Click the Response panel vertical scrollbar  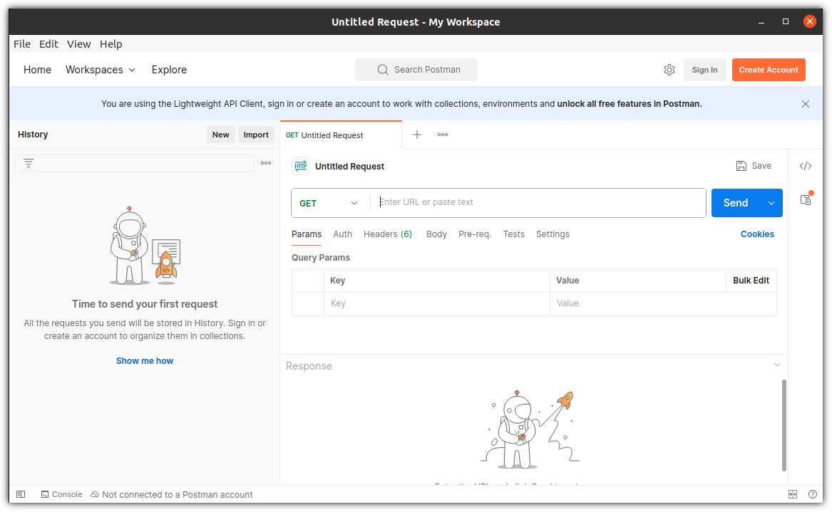click(784, 425)
